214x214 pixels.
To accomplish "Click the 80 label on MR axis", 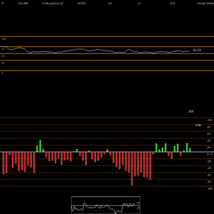I will [209, 127].
